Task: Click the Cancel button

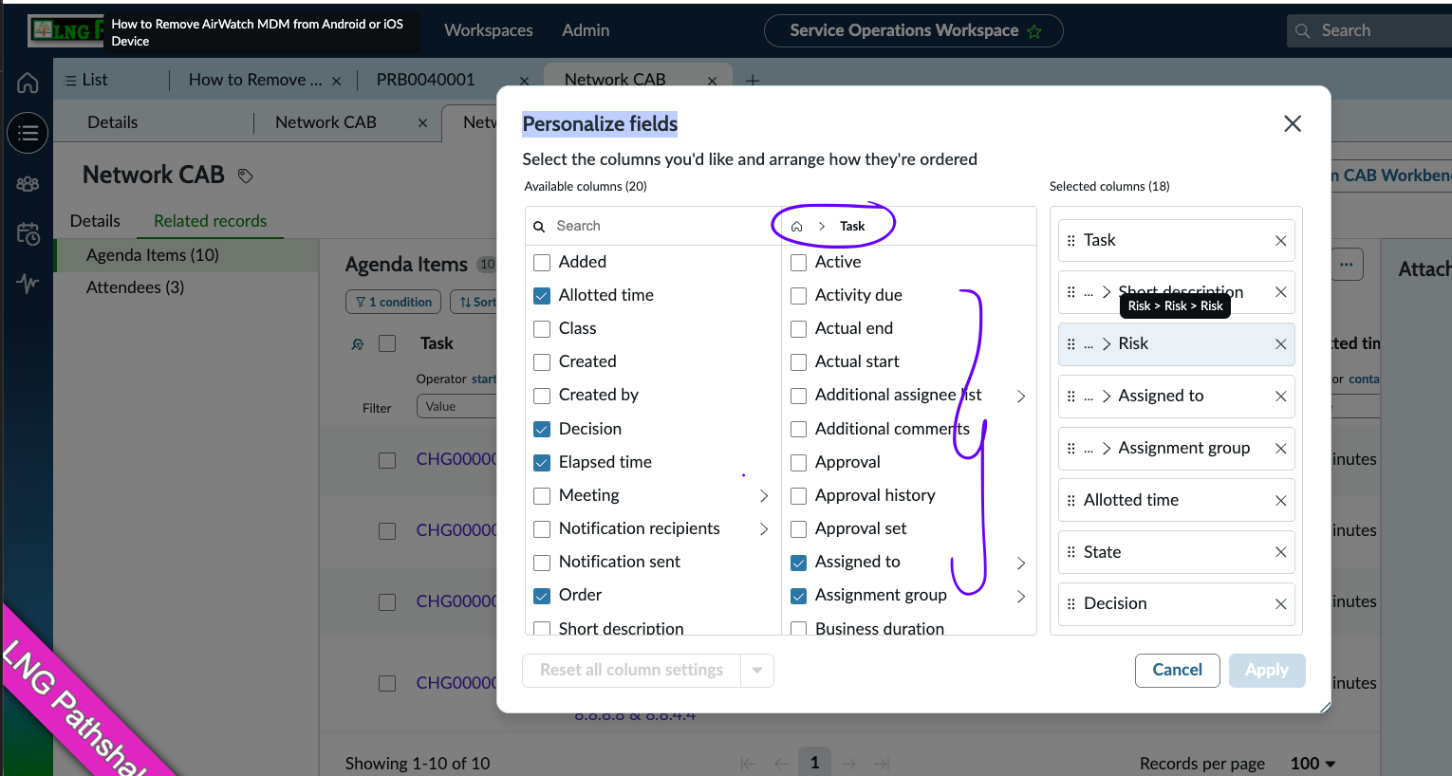Action: coord(1177,670)
